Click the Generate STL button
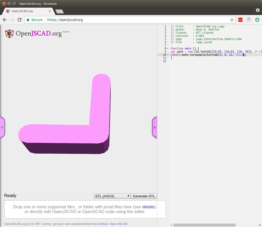262x227 pixels. click(x=144, y=196)
